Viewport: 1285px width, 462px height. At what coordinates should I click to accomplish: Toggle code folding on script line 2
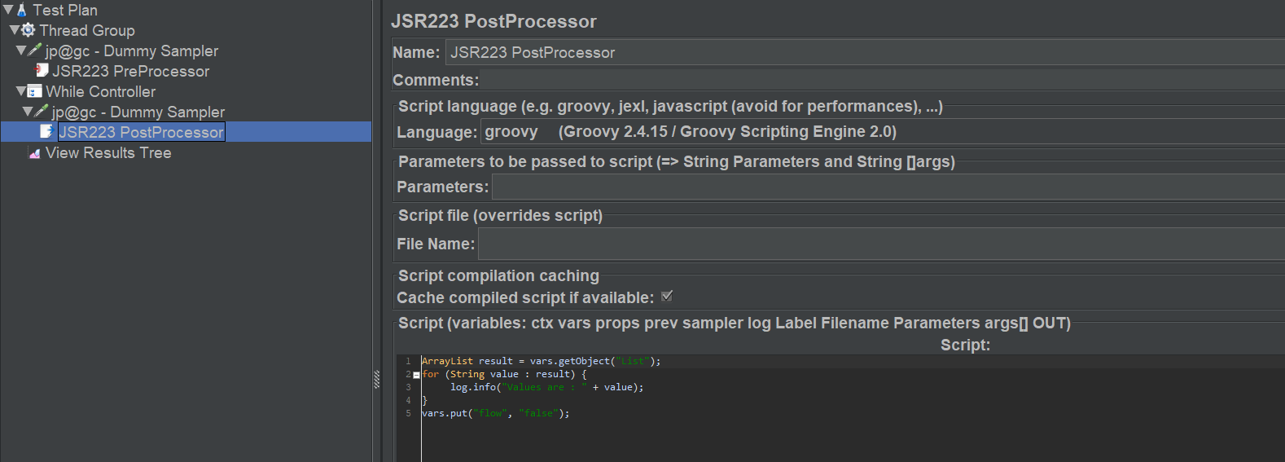coord(416,375)
